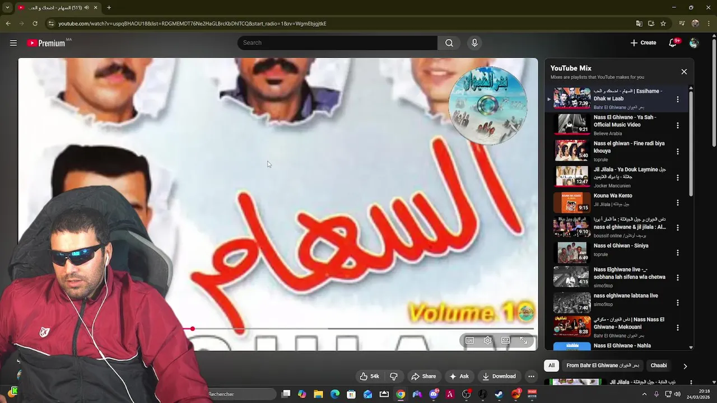Open the YouTube hamburger guide menu
Screen dimensions: 717x403
13,43
